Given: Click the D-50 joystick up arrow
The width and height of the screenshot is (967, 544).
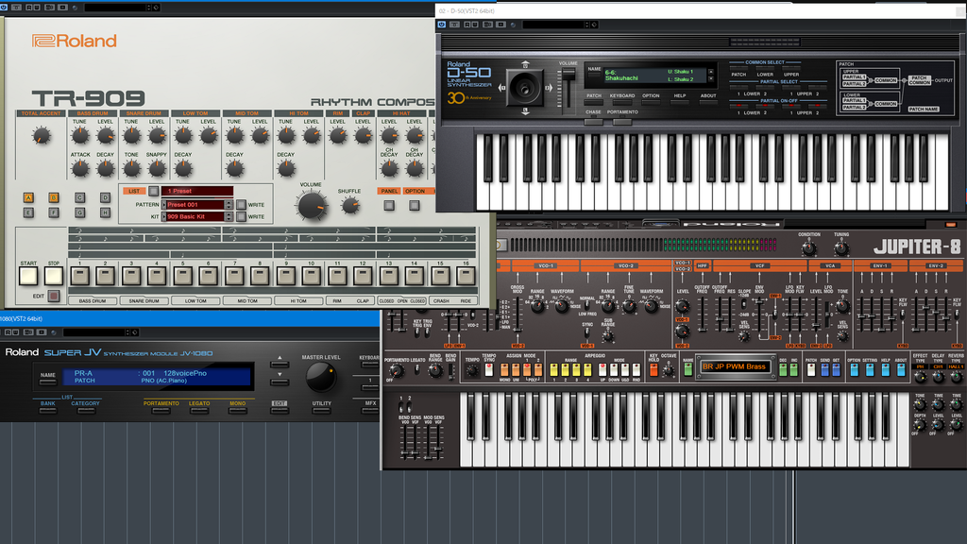Looking at the screenshot, I should [525, 64].
